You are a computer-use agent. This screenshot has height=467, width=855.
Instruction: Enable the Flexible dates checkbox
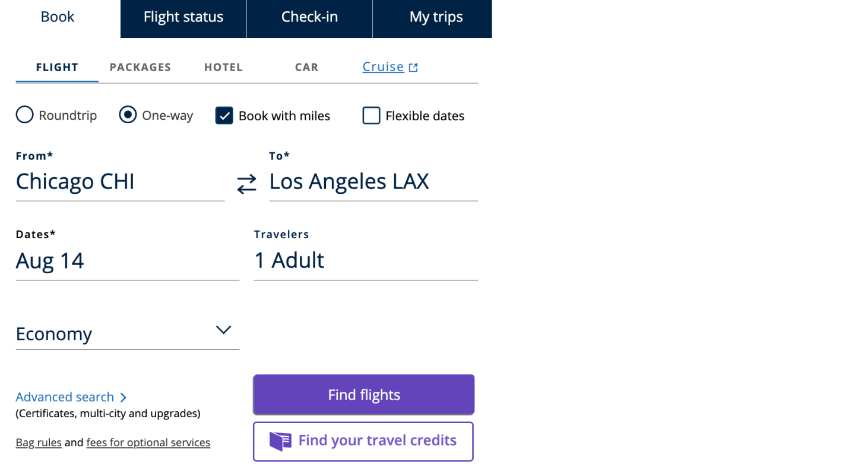[371, 116]
